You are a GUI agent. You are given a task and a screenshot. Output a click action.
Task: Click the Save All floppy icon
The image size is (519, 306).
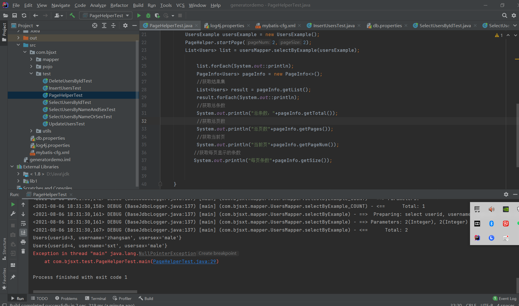coord(15,15)
